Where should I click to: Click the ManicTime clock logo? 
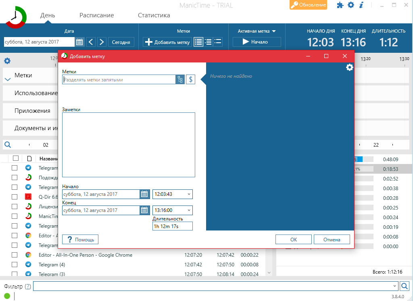click(16, 17)
